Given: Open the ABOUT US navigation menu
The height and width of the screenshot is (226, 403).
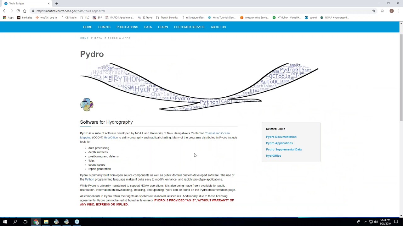Looking at the screenshot, I should pyautogui.click(x=218, y=27).
